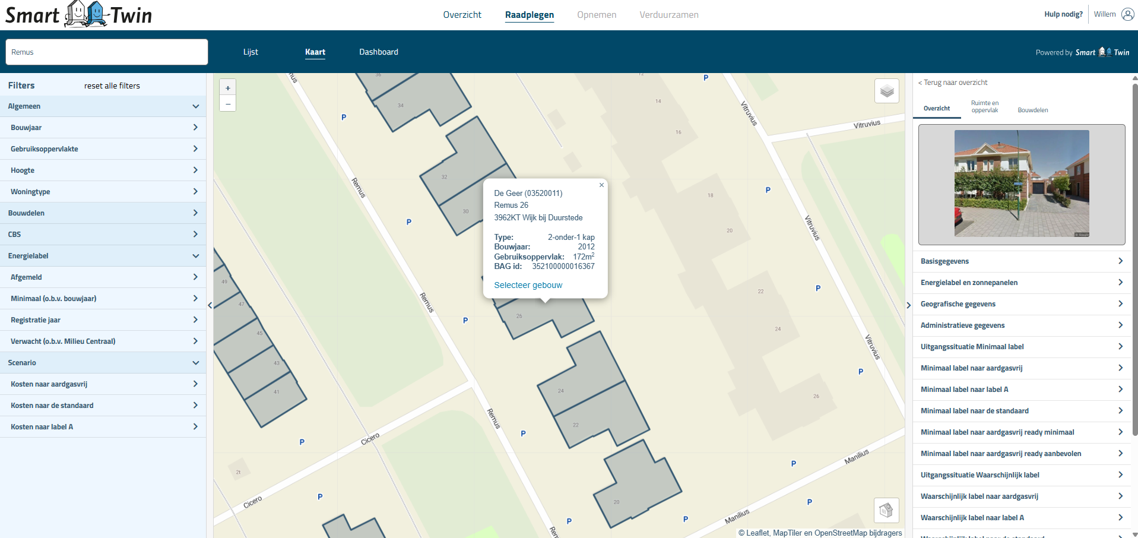Open the map layers selector
The width and height of the screenshot is (1138, 538).
[886, 91]
